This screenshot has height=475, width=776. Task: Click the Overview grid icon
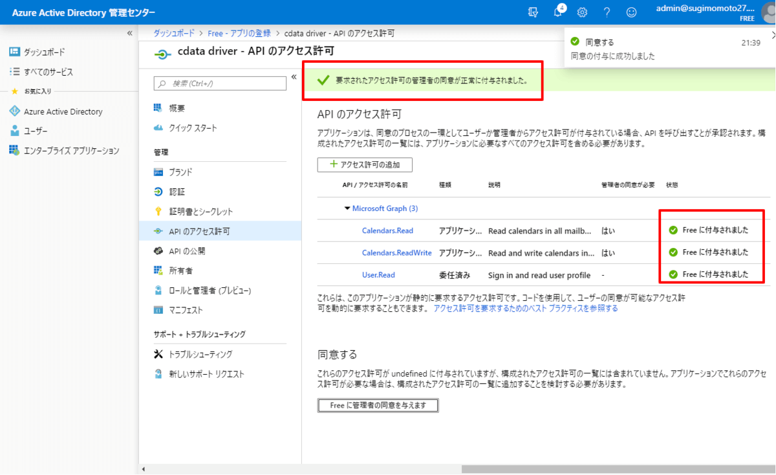tap(158, 108)
